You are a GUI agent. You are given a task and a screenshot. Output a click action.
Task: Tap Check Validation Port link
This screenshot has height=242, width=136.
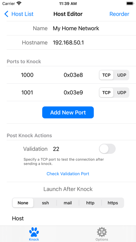pos(68,174)
